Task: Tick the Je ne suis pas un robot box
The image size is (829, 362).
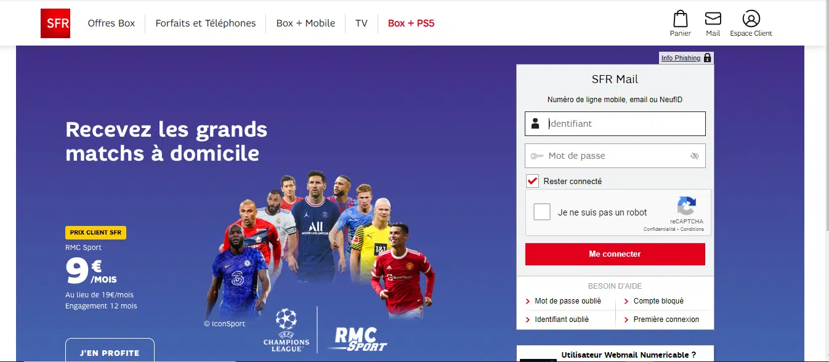Action: [542, 212]
